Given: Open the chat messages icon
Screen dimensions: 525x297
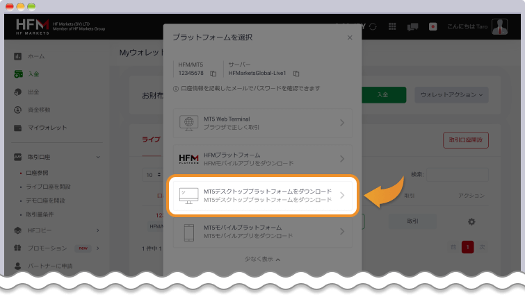Looking at the screenshot, I should 412,27.
